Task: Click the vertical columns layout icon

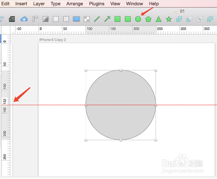Action: coord(66,19)
